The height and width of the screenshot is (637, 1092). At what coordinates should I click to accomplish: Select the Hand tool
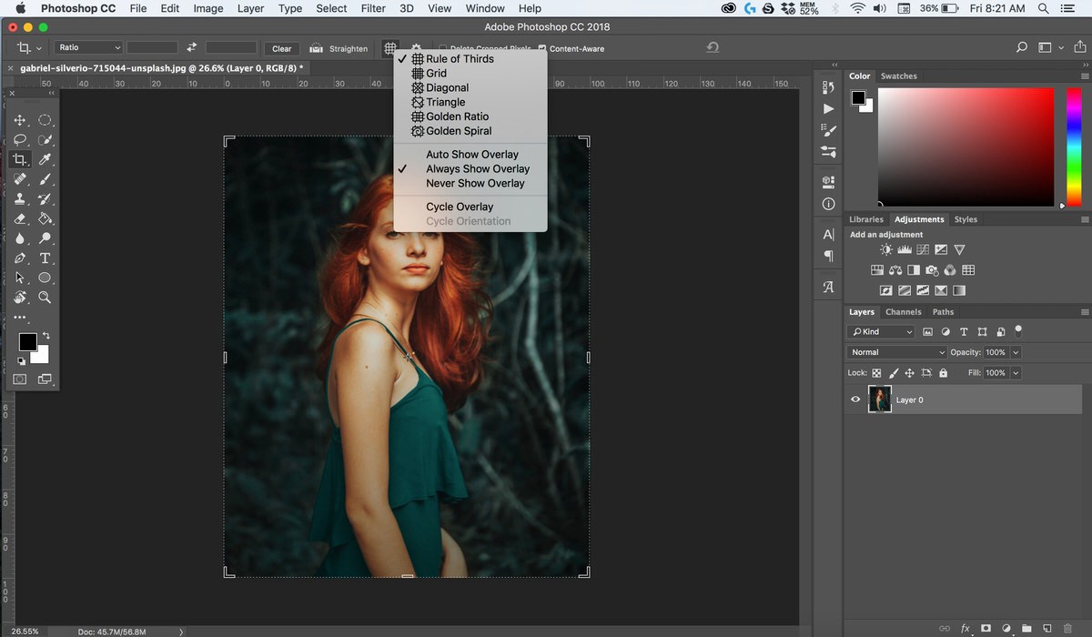(x=20, y=298)
